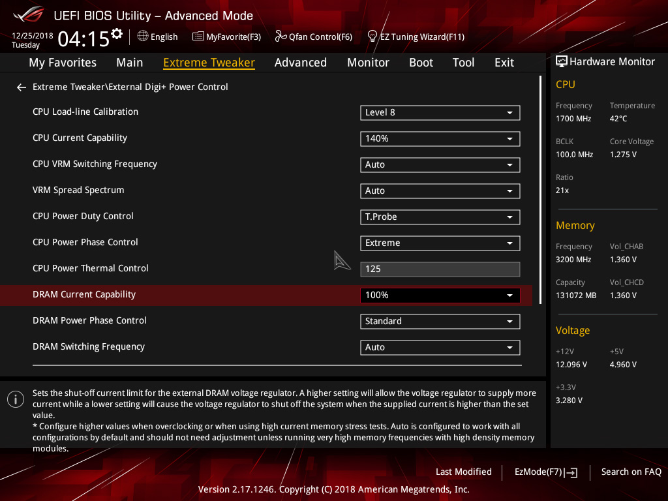This screenshot has height=501, width=668.
Task: Click 1.275 V core voltage value
Action: [x=623, y=155]
